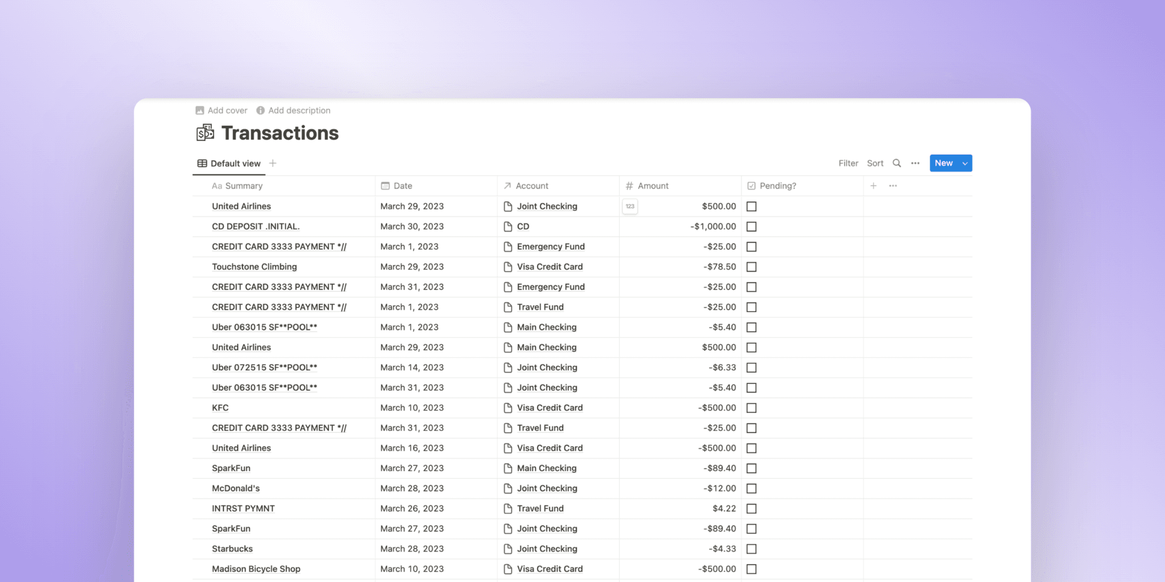Check the Pending box on the KFC row

752,407
